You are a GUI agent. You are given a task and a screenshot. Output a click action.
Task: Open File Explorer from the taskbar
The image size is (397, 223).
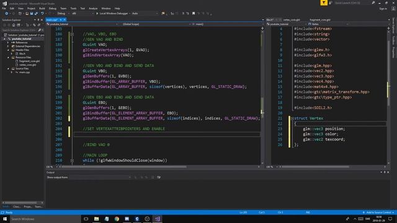[97, 219]
